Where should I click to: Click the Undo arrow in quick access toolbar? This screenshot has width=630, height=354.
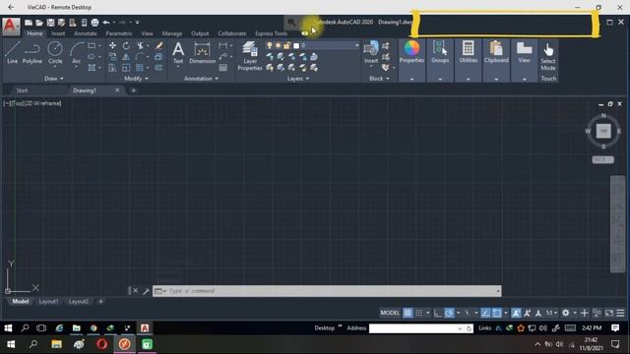(106, 23)
